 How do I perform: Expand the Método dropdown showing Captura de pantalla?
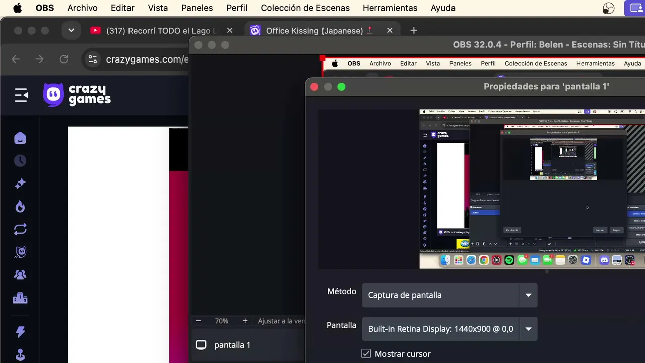coord(449,295)
